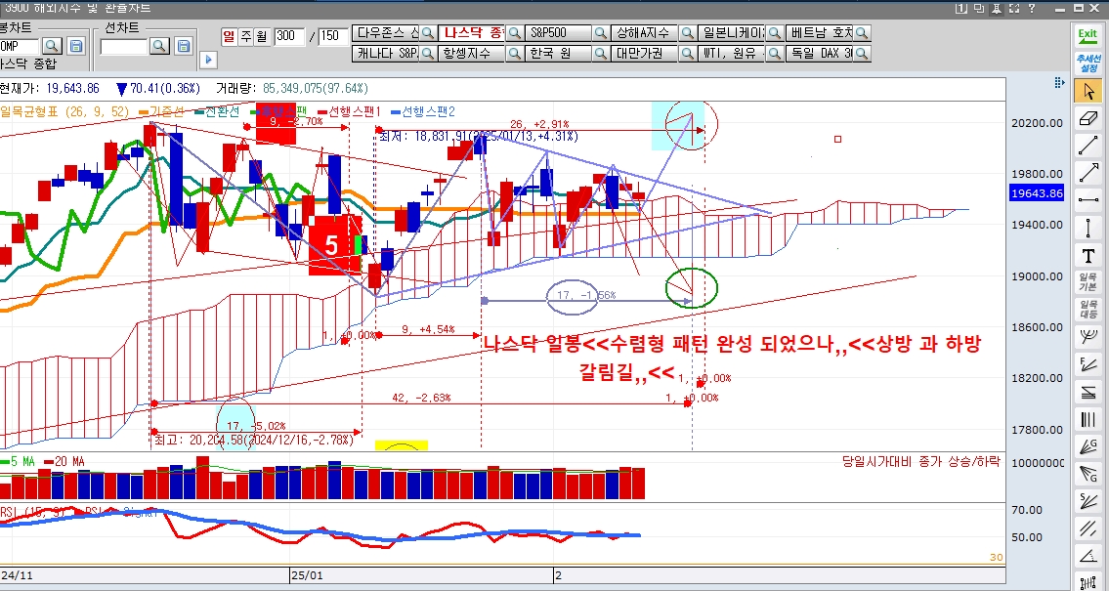Select the angle triangle tool
The image size is (1109, 591).
pyautogui.click(x=1088, y=557)
